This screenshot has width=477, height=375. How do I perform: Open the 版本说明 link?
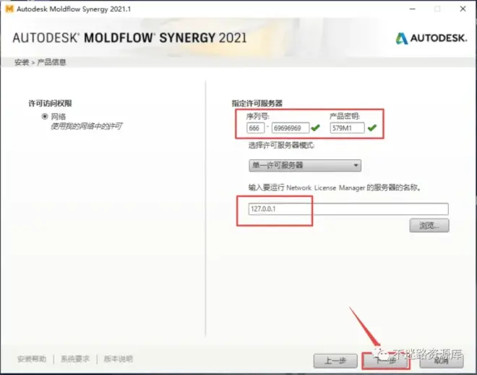tap(119, 359)
